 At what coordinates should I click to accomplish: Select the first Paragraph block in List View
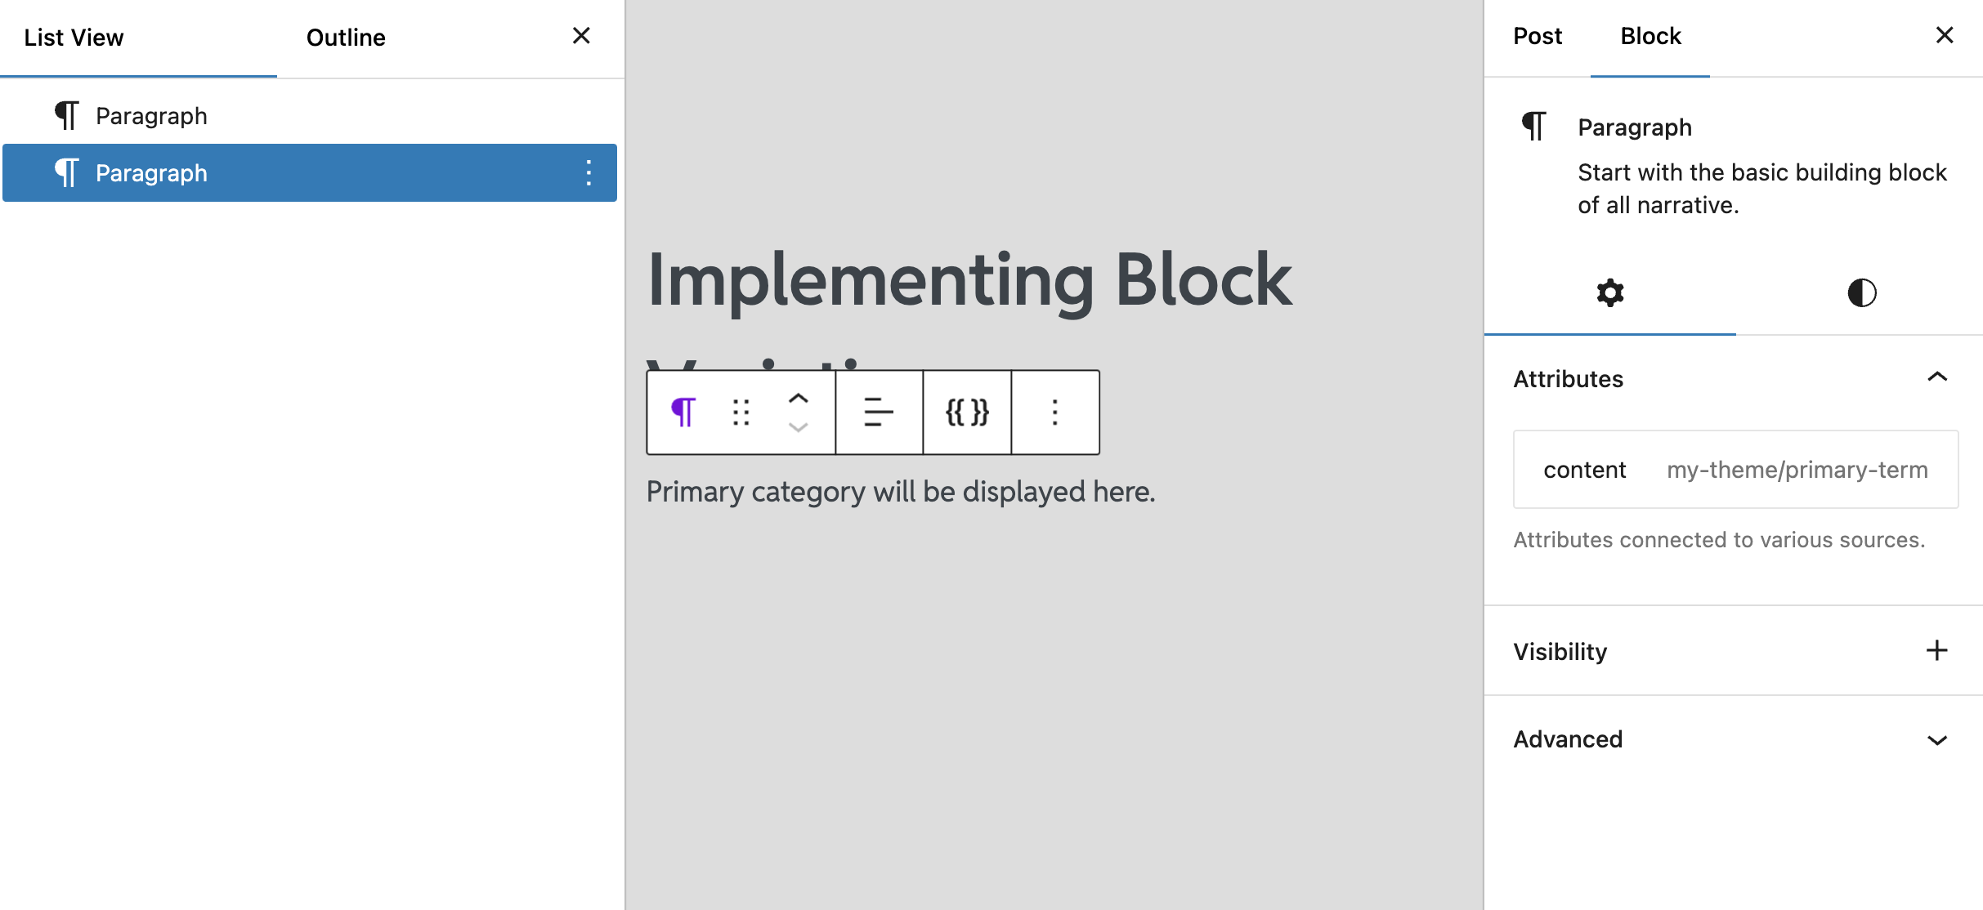click(x=151, y=114)
